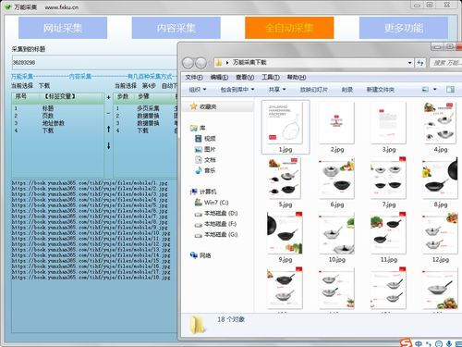
Task: Open the 共享 dropdown
Action: tap(277, 90)
